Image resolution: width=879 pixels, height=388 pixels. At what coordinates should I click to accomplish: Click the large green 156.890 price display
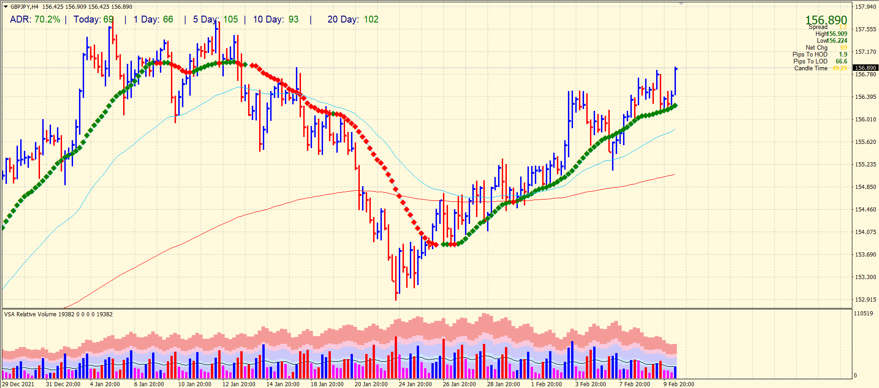click(826, 20)
